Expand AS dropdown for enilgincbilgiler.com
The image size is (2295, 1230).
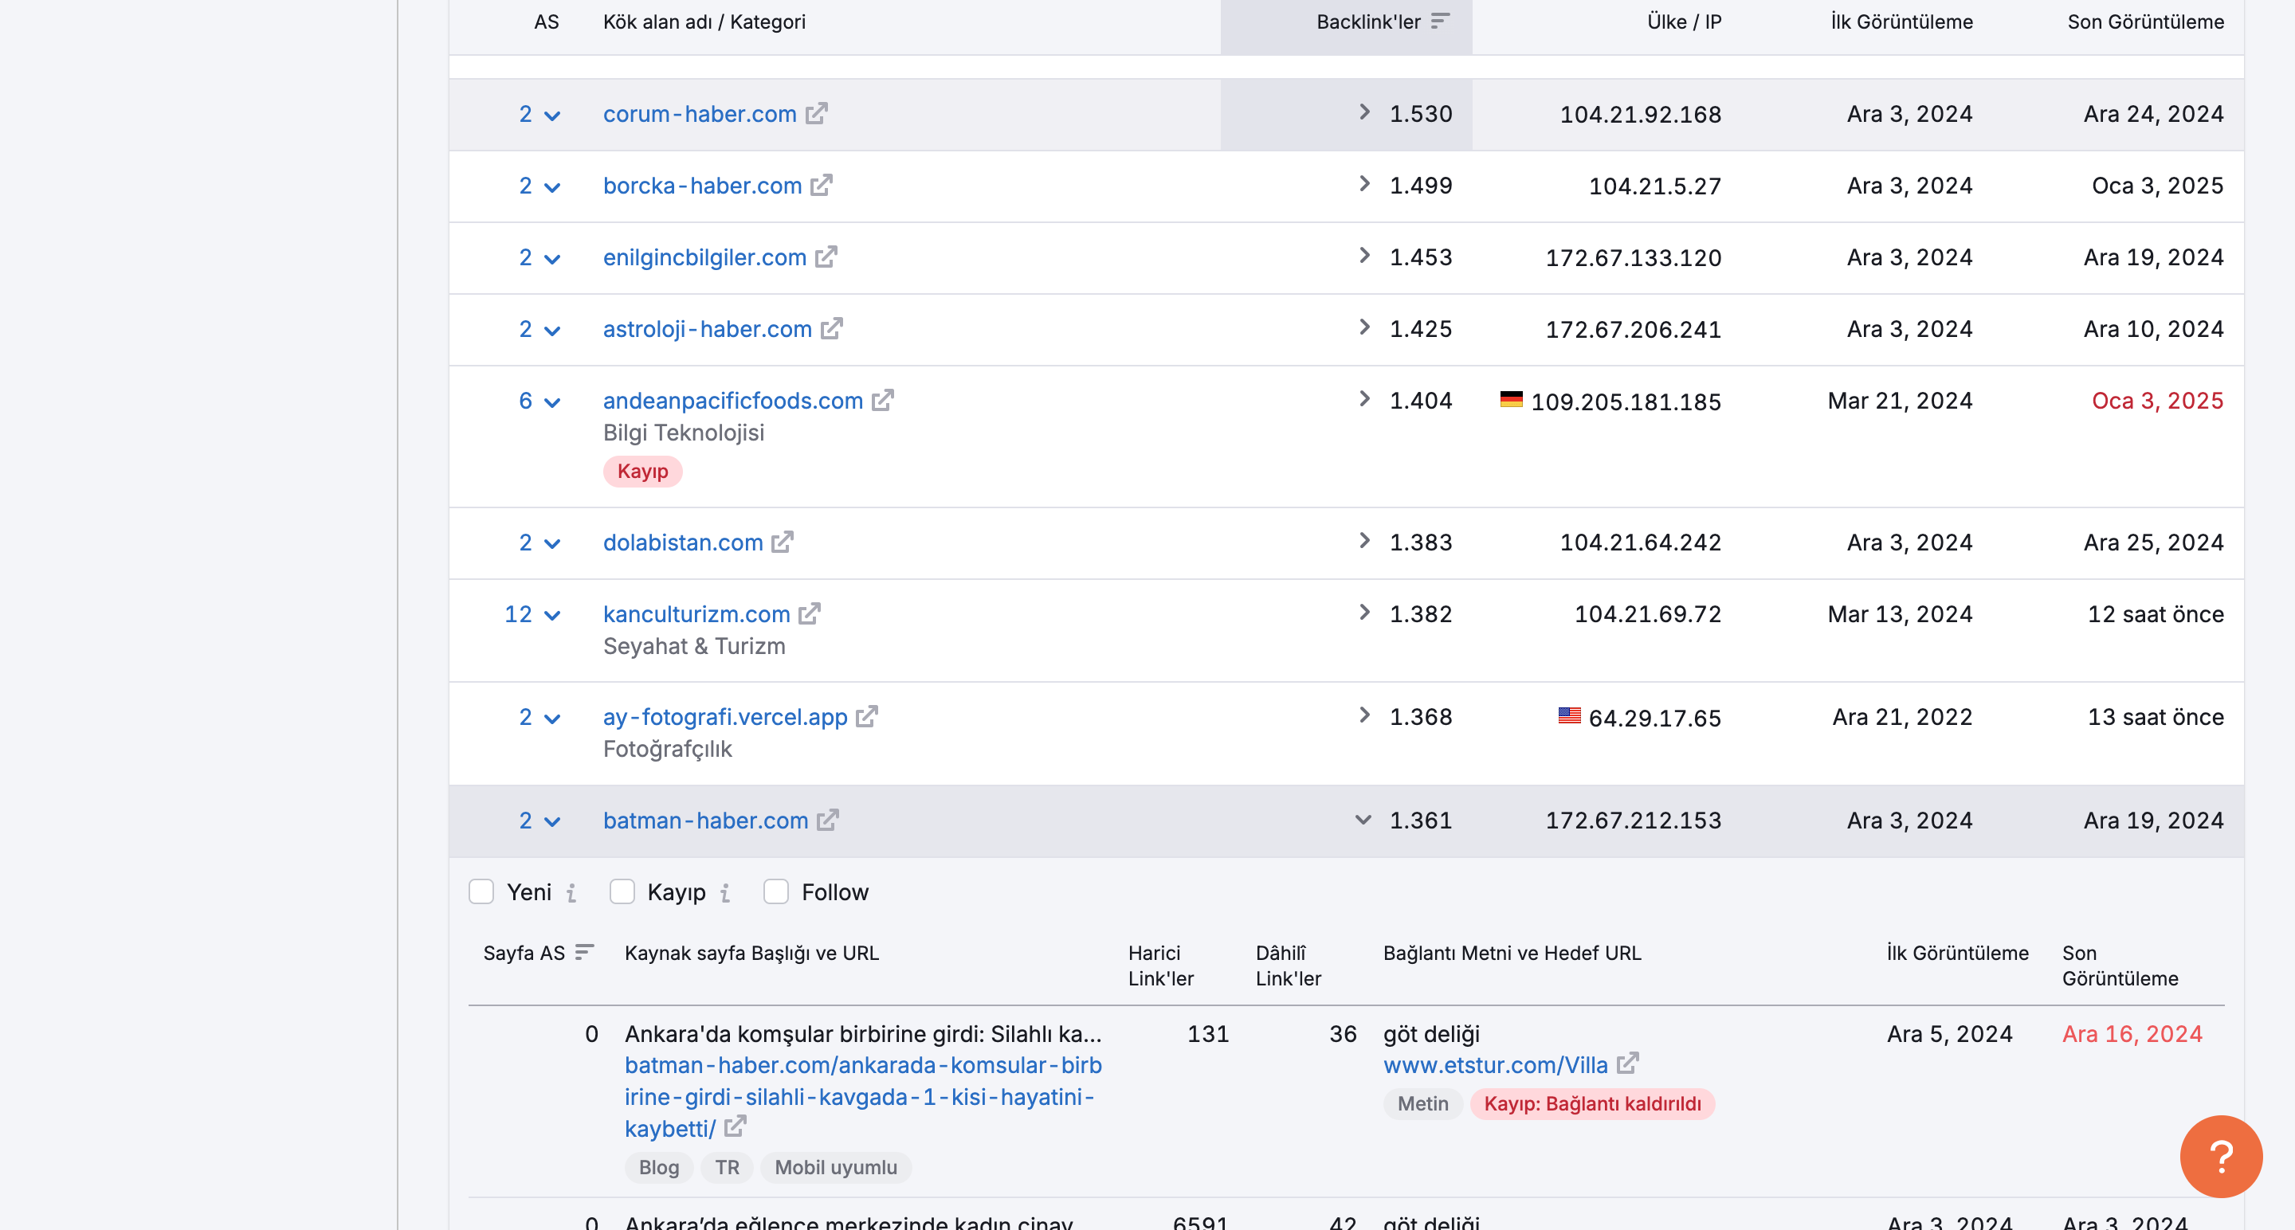tap(552, 259)
